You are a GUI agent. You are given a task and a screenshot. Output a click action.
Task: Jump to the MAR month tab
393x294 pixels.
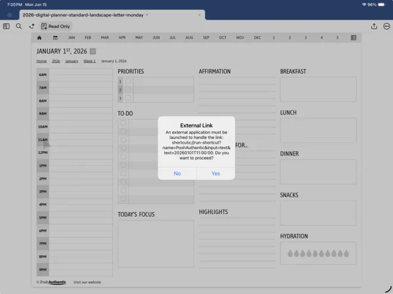click(x=105, y=38)
